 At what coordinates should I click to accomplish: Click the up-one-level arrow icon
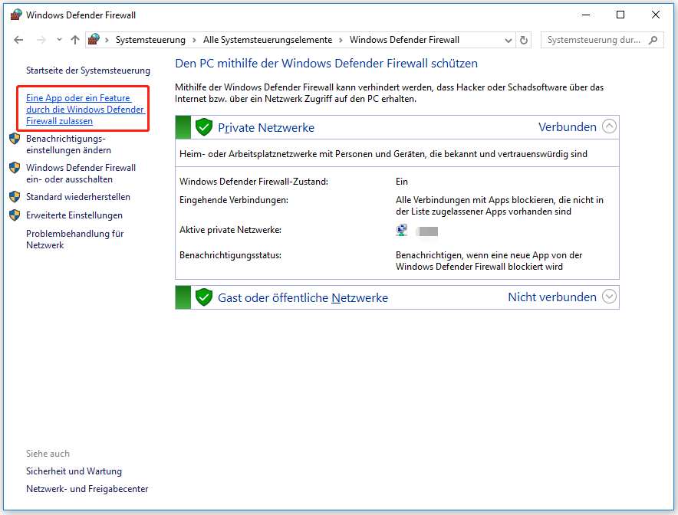pos(74,40)
